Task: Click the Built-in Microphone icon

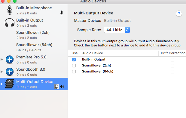Action: tap(10, 10)
